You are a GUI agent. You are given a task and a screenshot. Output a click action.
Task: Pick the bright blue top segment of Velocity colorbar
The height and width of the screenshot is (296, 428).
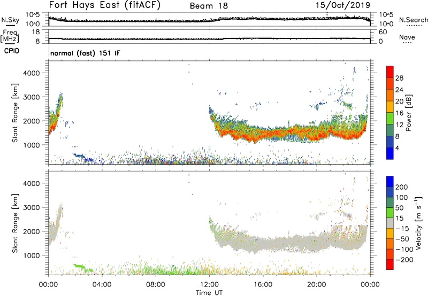pyautogui.click(x=390, y=182)
